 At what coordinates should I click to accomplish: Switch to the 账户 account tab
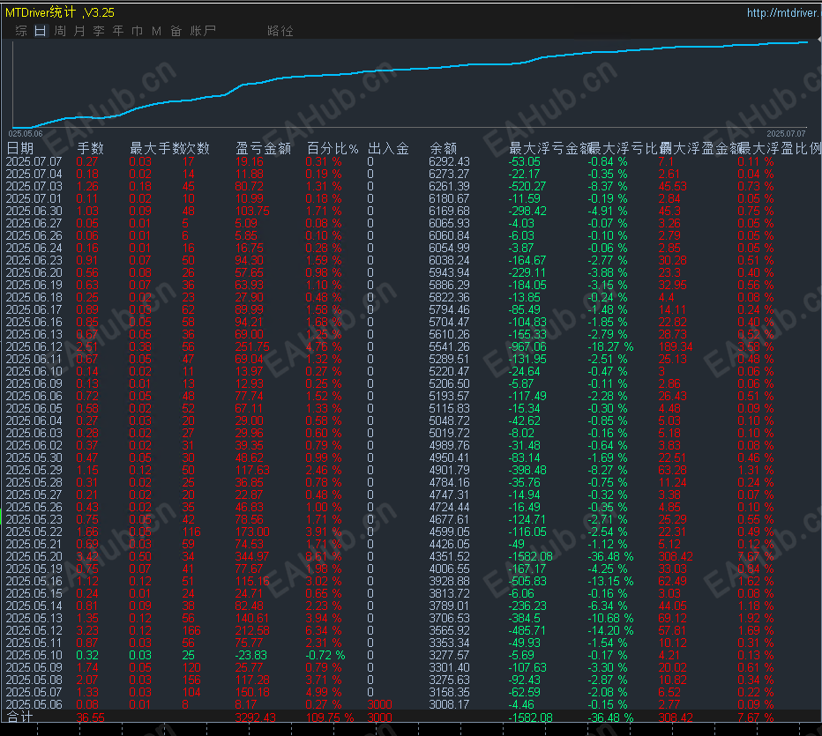[x=203, y=31]
